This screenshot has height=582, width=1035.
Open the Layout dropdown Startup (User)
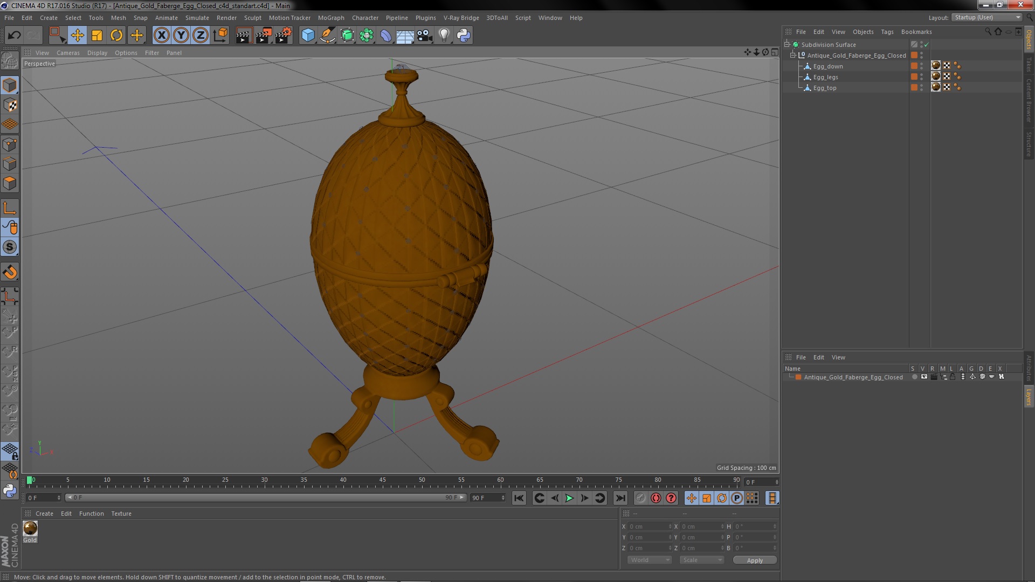tap(987, 17)
